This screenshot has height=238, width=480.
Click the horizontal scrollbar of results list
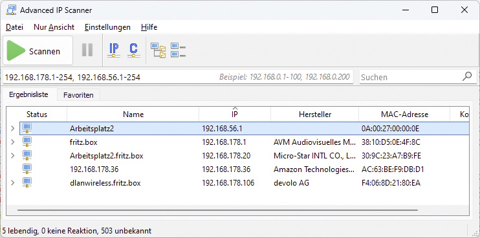pos(217,210)
